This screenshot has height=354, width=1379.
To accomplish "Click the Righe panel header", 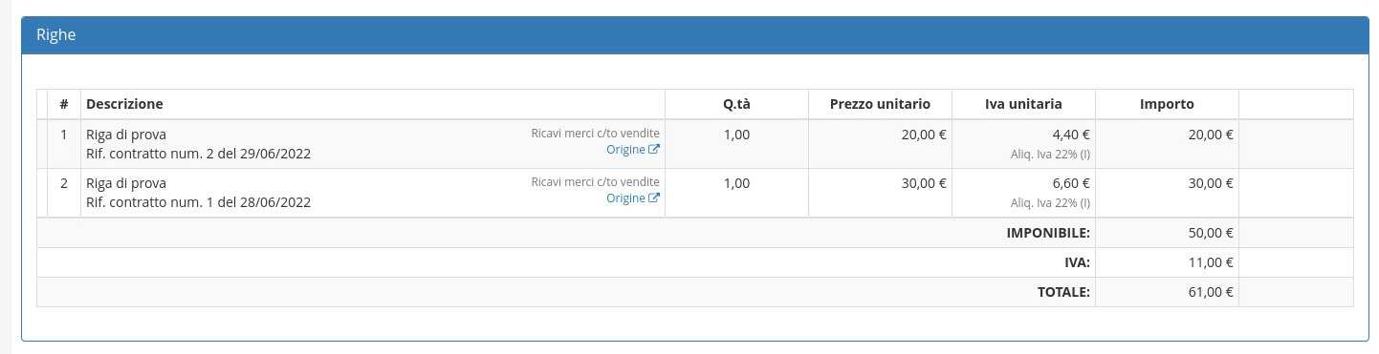I will (x=695, y=35).
